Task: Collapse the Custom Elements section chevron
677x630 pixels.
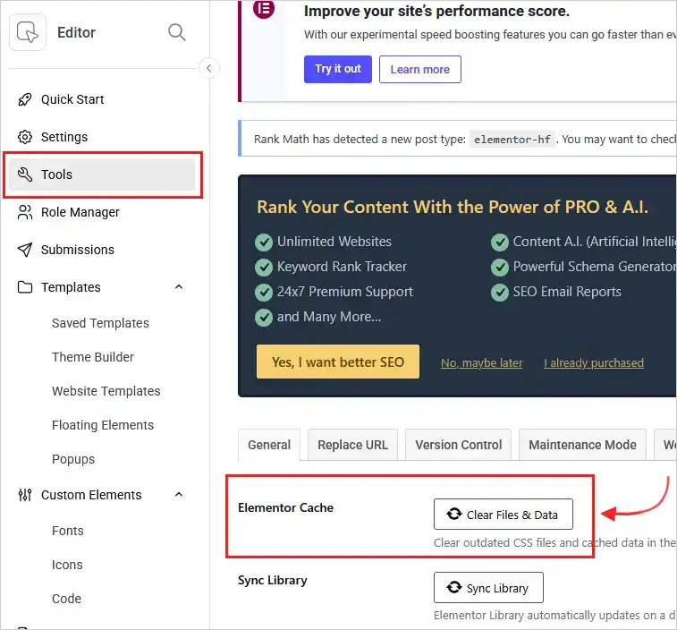Action: point(179,495)
